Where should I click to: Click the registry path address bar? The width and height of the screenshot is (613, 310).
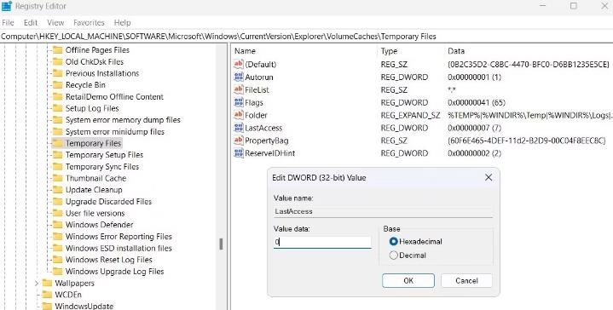coord(307,37)
